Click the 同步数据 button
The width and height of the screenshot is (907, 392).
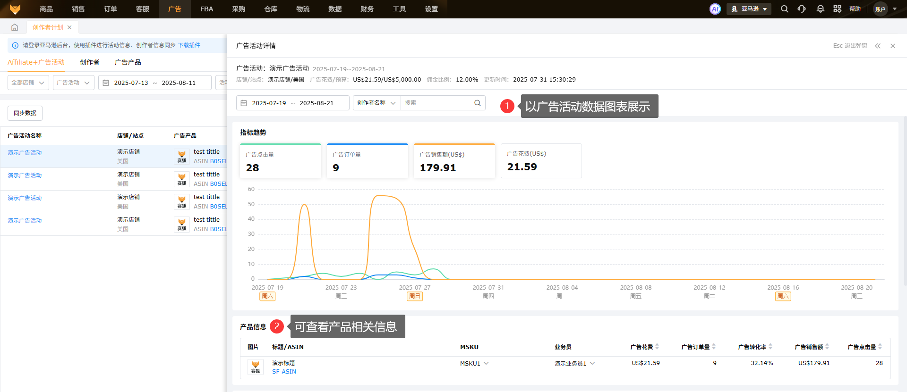point(25,113)
